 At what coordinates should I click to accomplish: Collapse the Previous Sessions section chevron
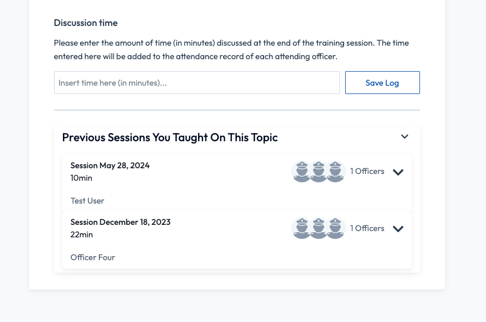point(404,137)
